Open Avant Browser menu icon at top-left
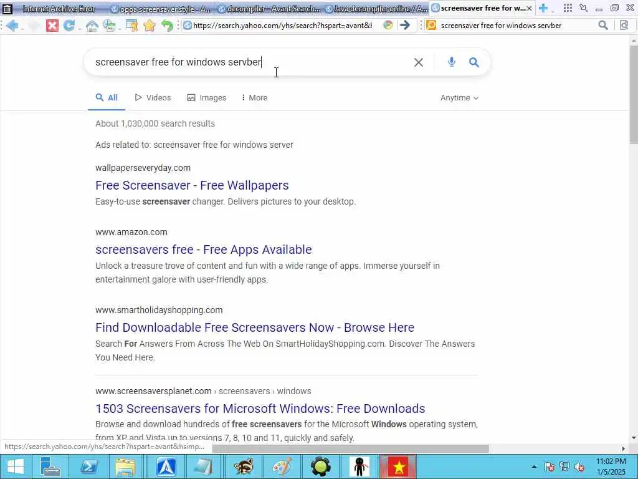Image resolution: width=638 pixels, height=479 pixels. [x=7, y=8]
